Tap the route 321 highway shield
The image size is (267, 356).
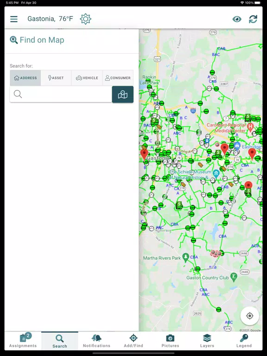tap(157, 59)
